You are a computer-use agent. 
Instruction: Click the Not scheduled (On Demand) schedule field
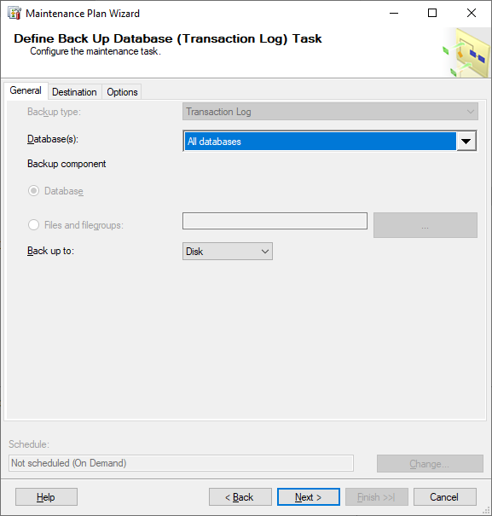181,463
